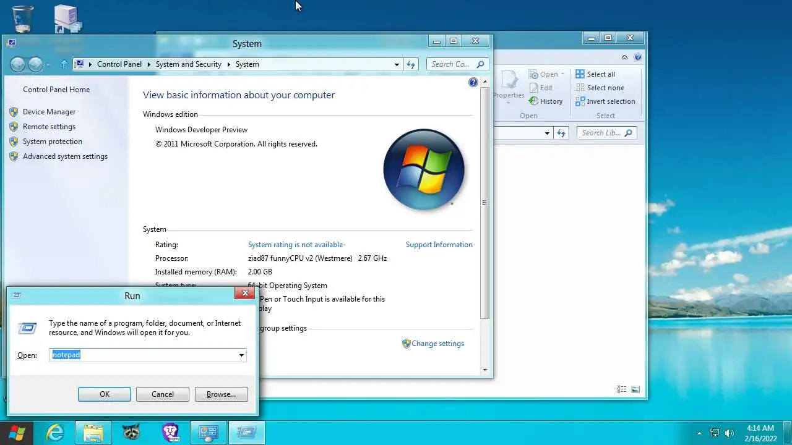Show hidden tray icons arrow

pyautogui.click(x=699, y=433)
